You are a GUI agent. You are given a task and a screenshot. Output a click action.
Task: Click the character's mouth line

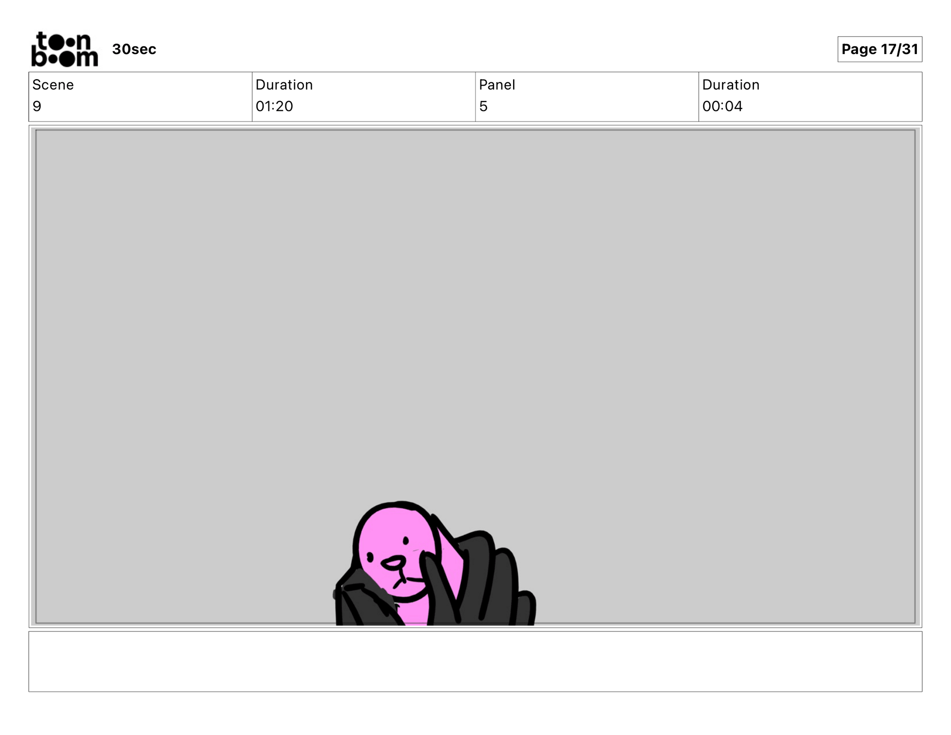(414, 579)
